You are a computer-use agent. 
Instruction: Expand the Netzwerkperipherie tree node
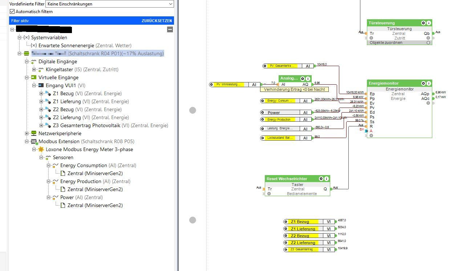[27, 133]
